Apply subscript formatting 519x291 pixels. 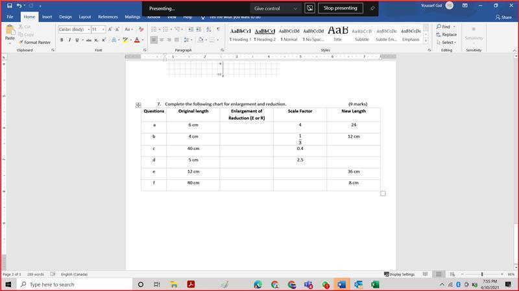(x=96, y=40)
